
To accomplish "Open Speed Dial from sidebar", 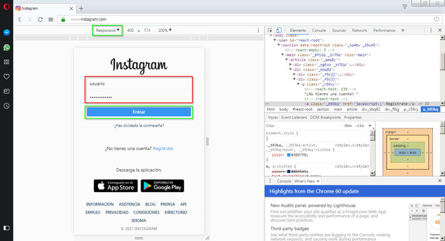I will coord(6,62).
